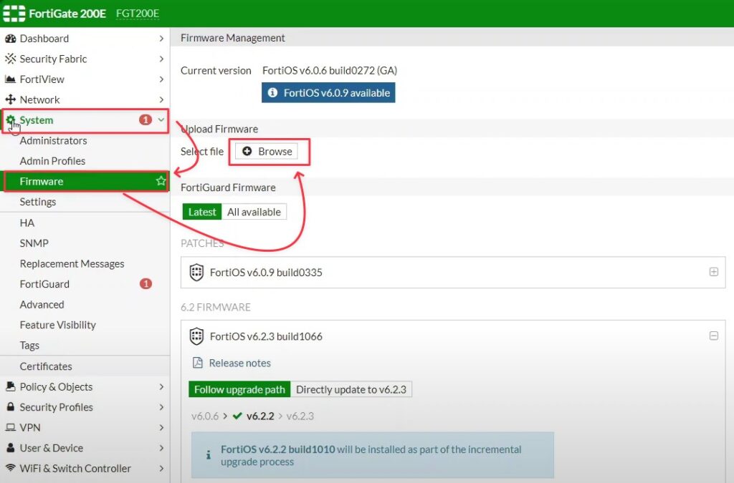Image resolution: width=734 pixels, height=483 pixels.
Task: Click the Dashboard gauge icon
Action: 10,39
